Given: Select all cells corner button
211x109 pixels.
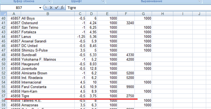Looking at the screenshot, I should (x=4, y=14).
